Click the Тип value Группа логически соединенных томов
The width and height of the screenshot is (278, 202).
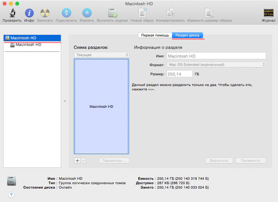point(92,183)
